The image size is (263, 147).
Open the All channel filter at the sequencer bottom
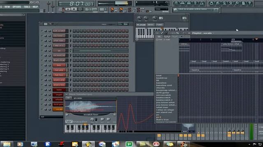pyautogui.click(x=51, y=117)
